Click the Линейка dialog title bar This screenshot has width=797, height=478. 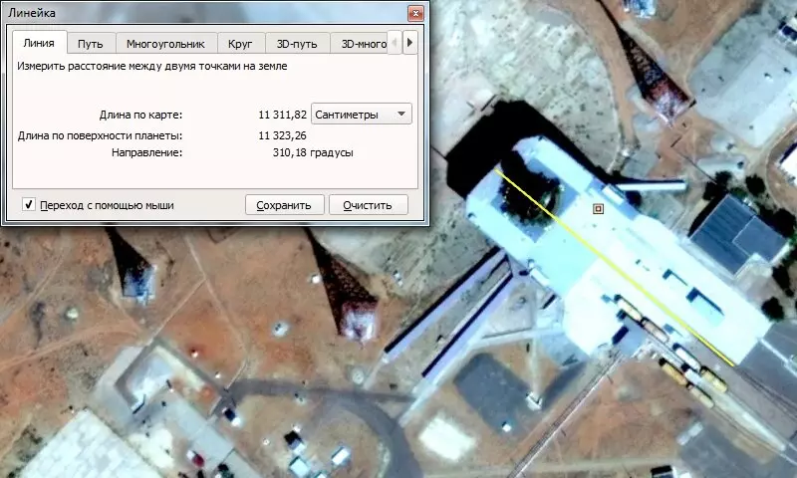click(199, 13)
